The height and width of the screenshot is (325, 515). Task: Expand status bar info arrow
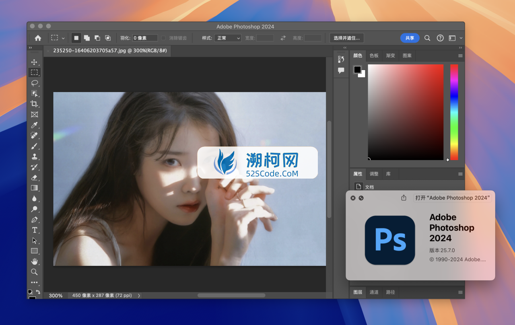point(139,295)
